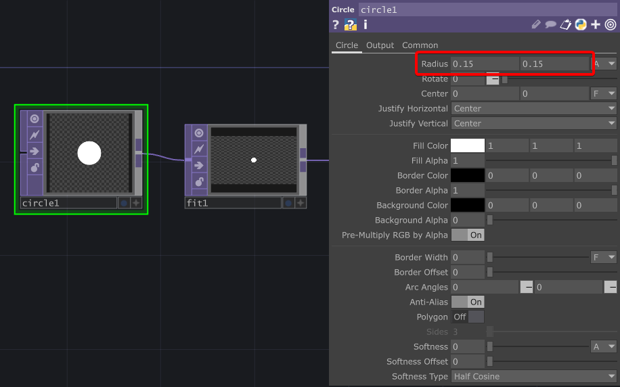
Task: Open the speech bubble comment icon
Action: tap(550, 25)
